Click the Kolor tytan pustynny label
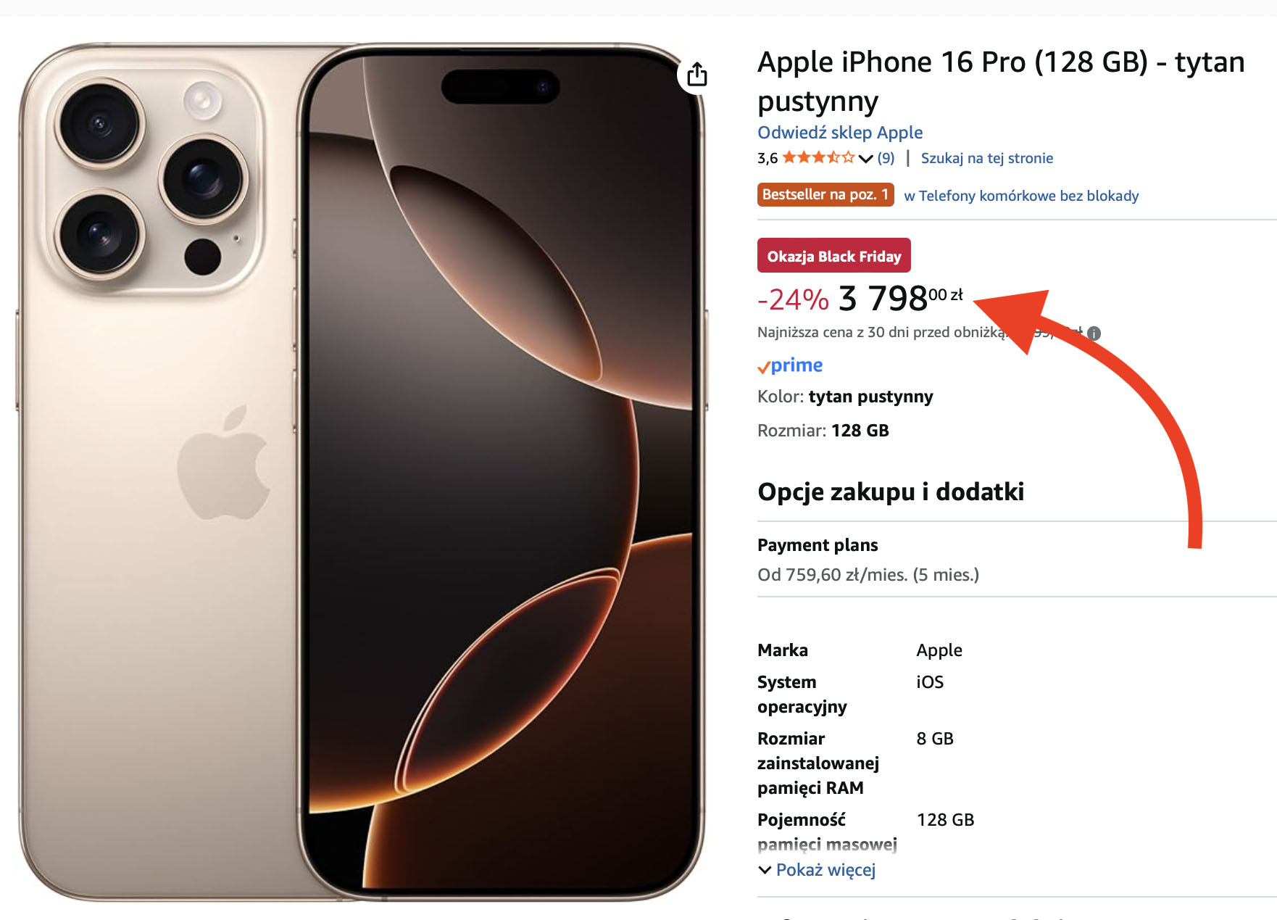1277x920 pixels. click(845, 397)
